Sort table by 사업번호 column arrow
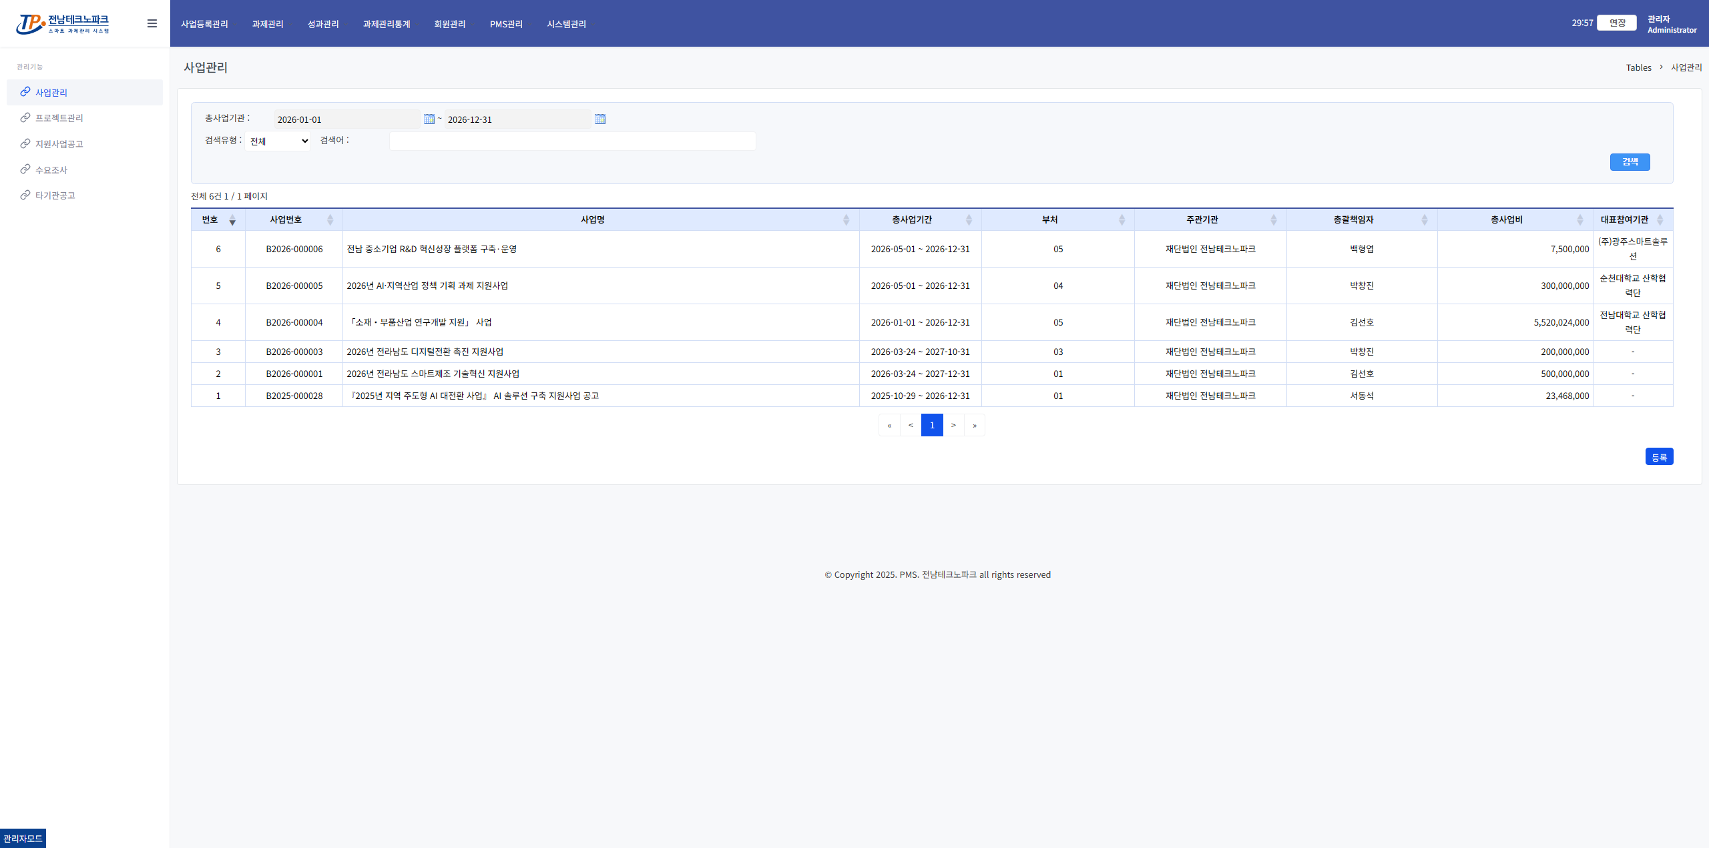Screen dimensions: 1709x848 click(x=330, y=220)
